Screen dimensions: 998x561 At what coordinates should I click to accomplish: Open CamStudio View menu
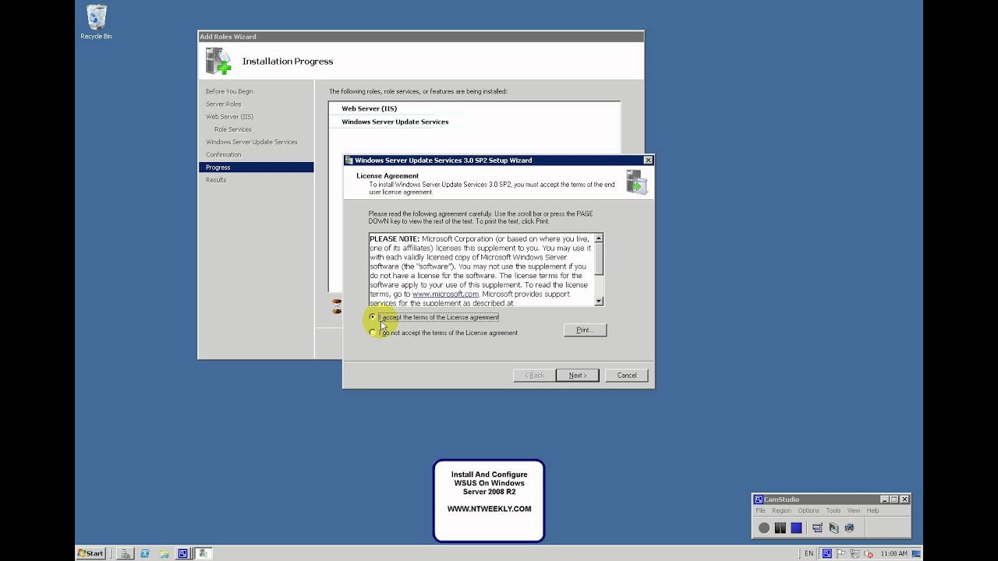tap(854, 510)
